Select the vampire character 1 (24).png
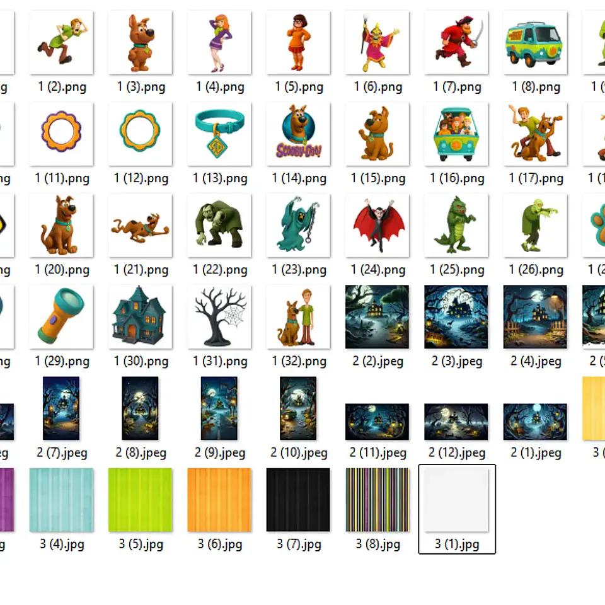 pos(377,226)
